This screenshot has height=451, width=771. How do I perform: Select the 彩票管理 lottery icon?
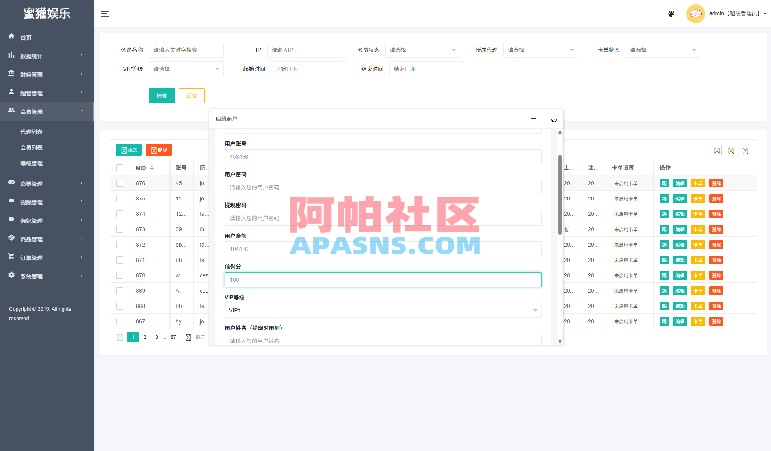click(x=11, y=183)
